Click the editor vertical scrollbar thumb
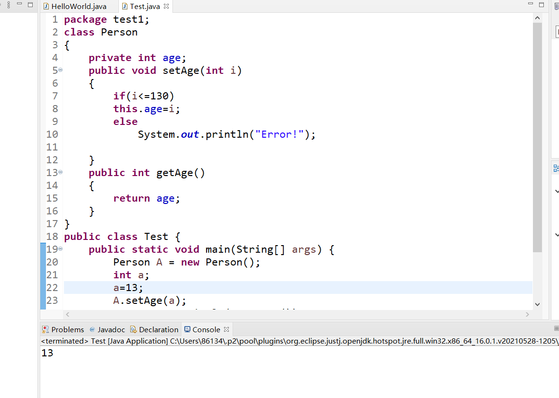Viewport: 559px width, 398px height. click(x=538, y=137)
